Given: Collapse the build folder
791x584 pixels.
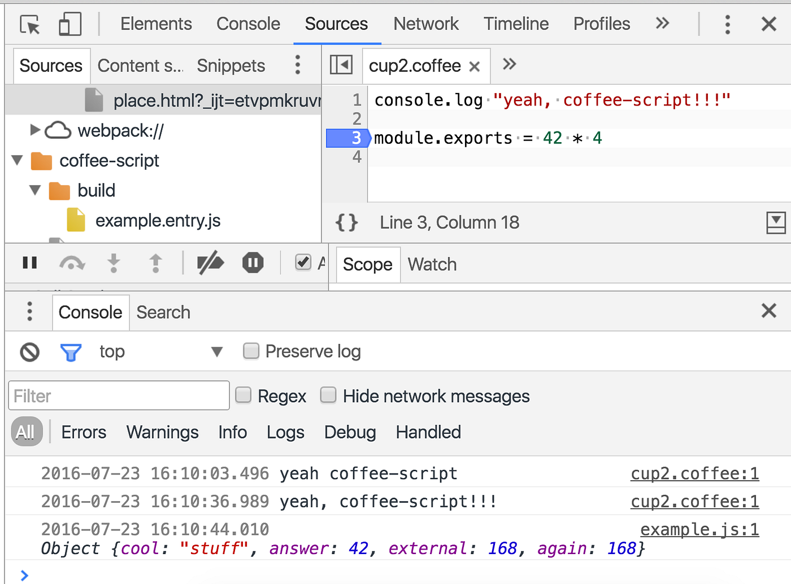Looking at the screenshot, I should (x=34, y=190).
